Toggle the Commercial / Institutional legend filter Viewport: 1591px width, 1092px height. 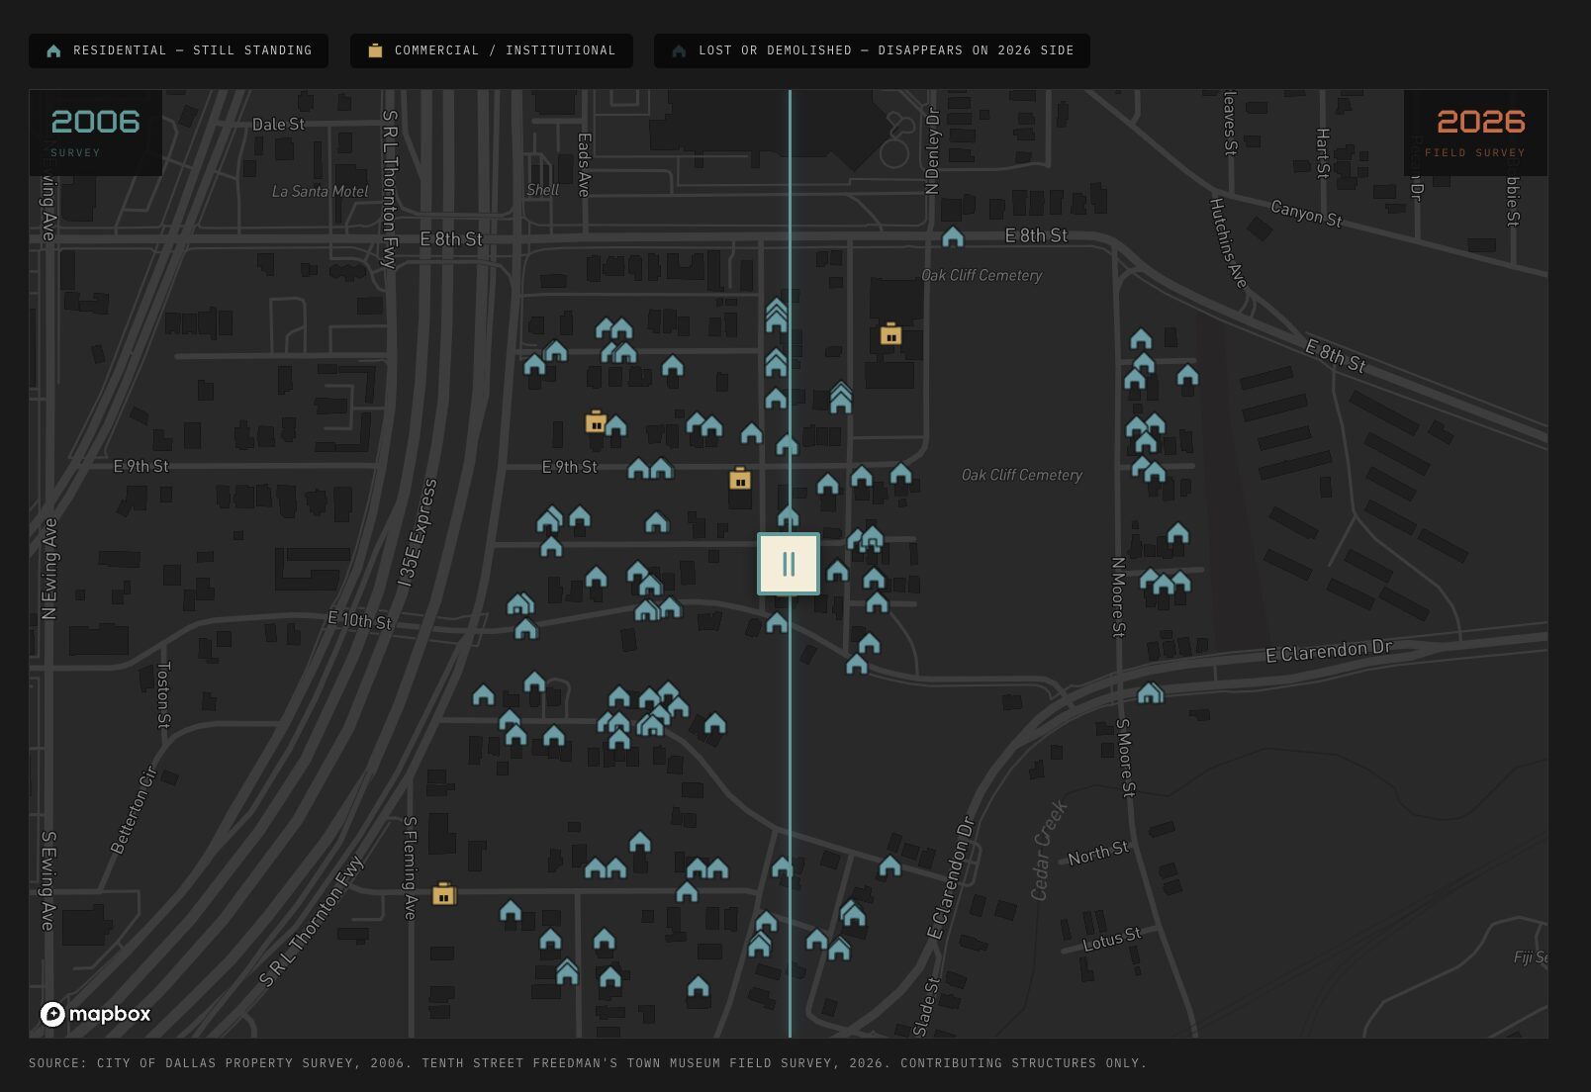tap(491, 50)
